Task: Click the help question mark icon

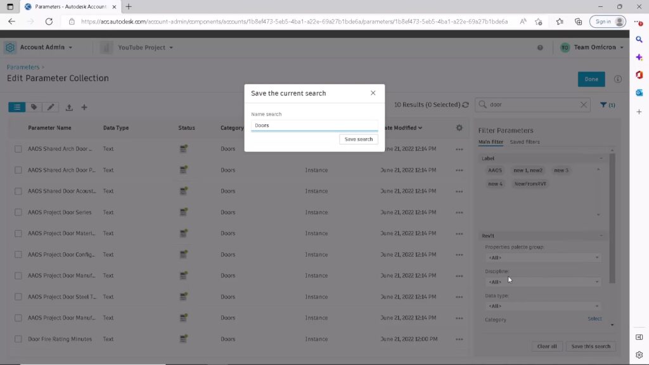Action: point(540,48)
